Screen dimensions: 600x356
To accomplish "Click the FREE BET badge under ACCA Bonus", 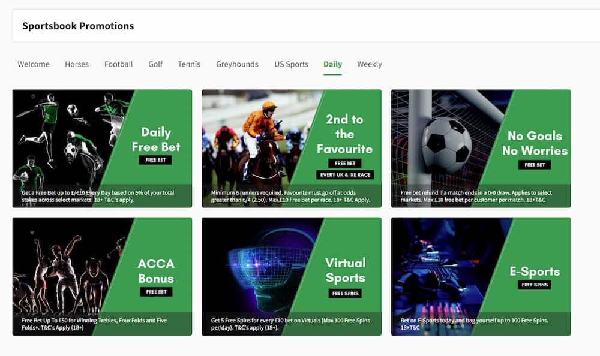I will (156, 292).
